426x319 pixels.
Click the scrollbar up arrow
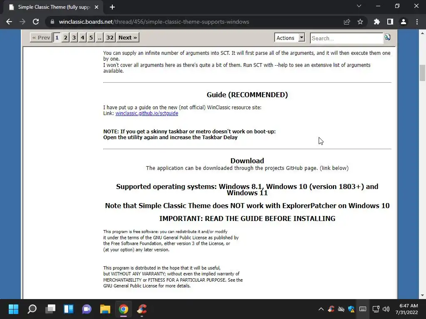click(422, 33)
